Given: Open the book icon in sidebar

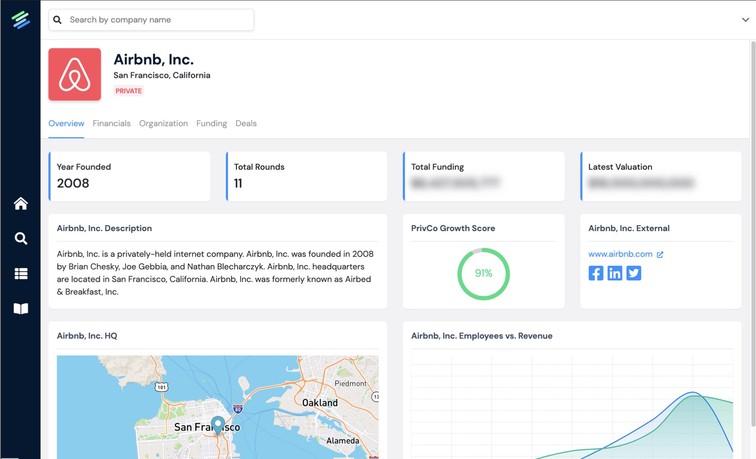Looking at the screenshot, I should pyautogui.click(x=21, y=309).
